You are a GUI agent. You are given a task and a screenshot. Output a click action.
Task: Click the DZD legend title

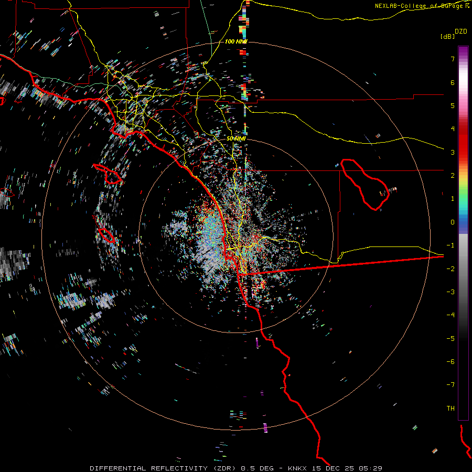pos(460,31)
